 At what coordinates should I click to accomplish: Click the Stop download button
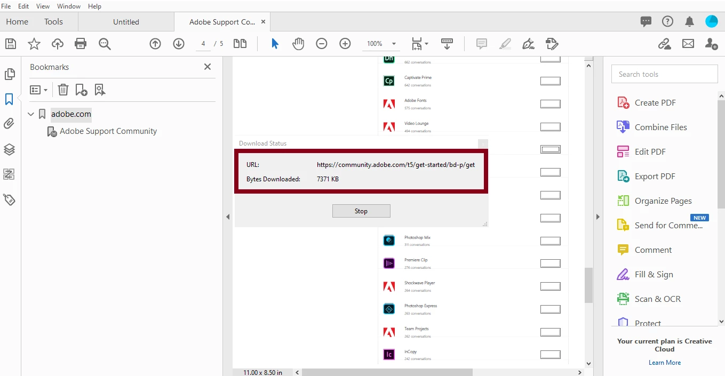point(361,211)
